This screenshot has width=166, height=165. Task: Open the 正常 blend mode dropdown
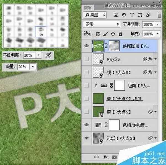click(x=102, y=24)
